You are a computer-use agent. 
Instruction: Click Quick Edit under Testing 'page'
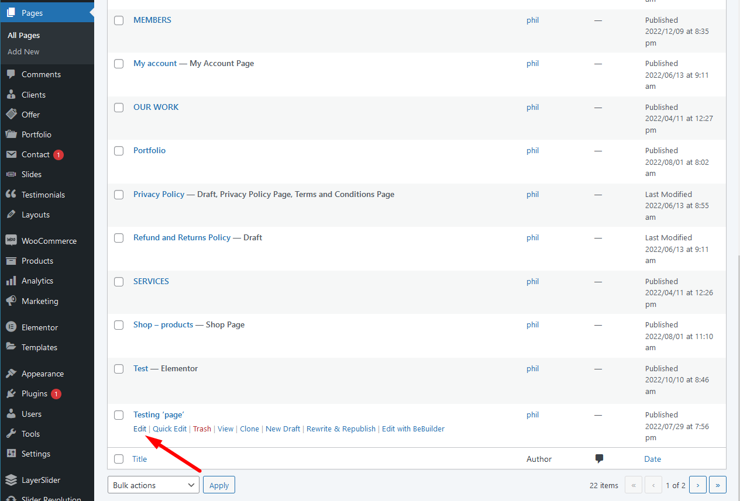(170, 429)
